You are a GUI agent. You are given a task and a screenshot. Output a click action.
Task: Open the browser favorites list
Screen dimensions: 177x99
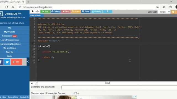click(164, 7)
